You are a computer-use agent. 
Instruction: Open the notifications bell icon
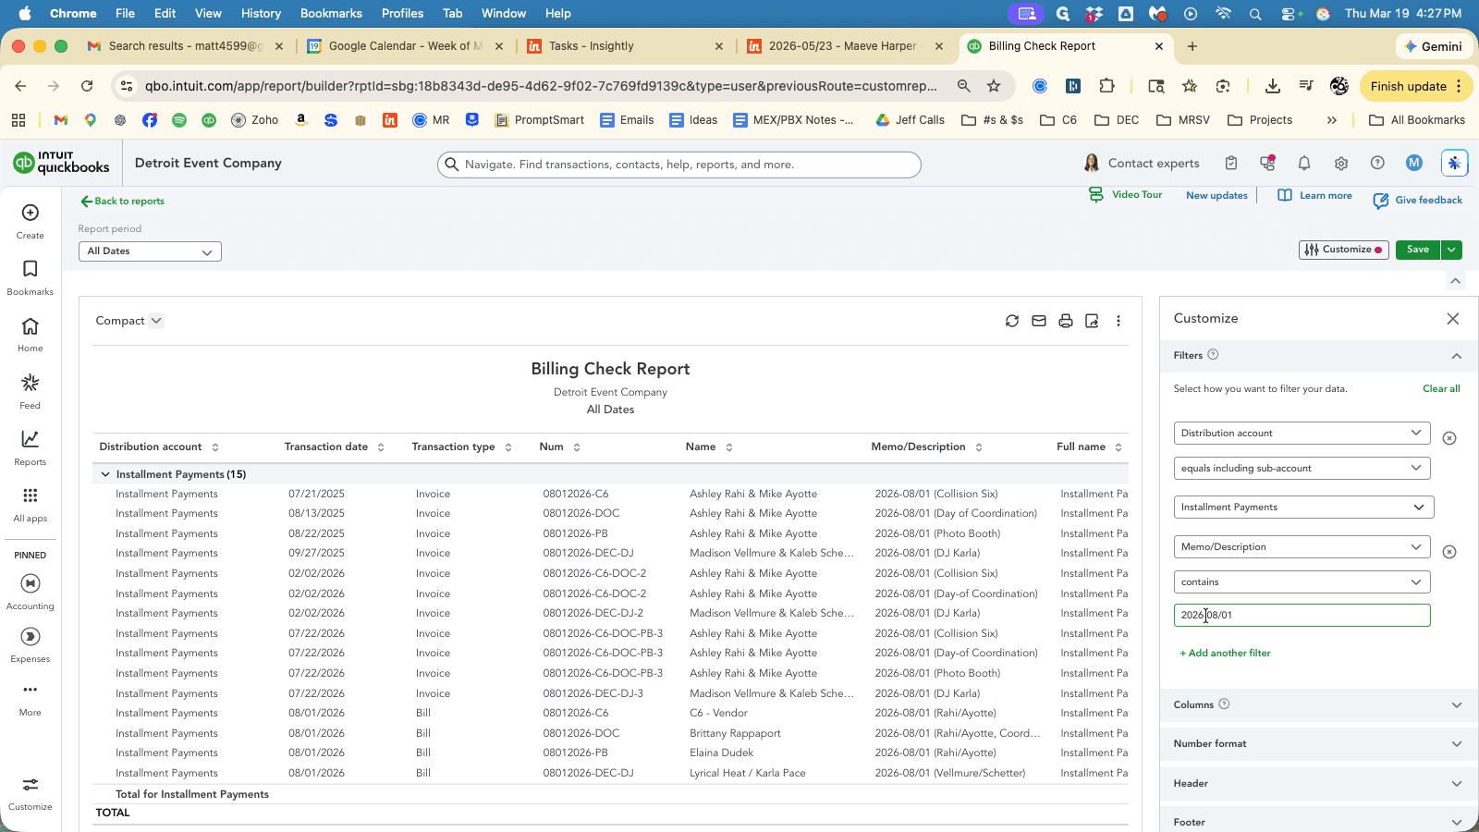[x=1304, y=164]
